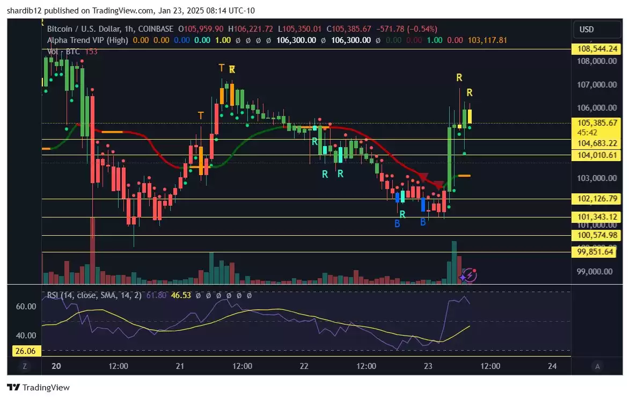Viewport: 630px width, 399px height.
Task: Click the open value O105,959.90
Action: pyautogui.click(x=201, y=29)
